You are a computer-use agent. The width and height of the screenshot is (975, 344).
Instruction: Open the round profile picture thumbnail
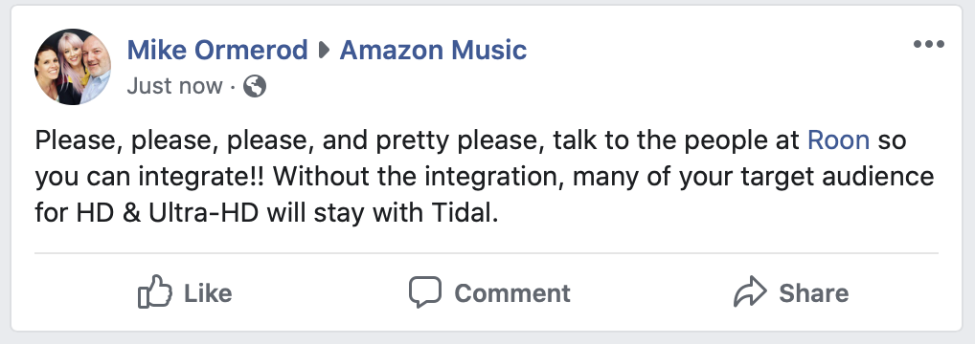72,67
